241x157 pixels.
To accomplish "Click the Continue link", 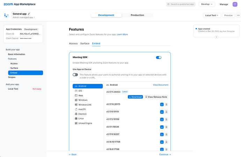I will coord(165,155).
